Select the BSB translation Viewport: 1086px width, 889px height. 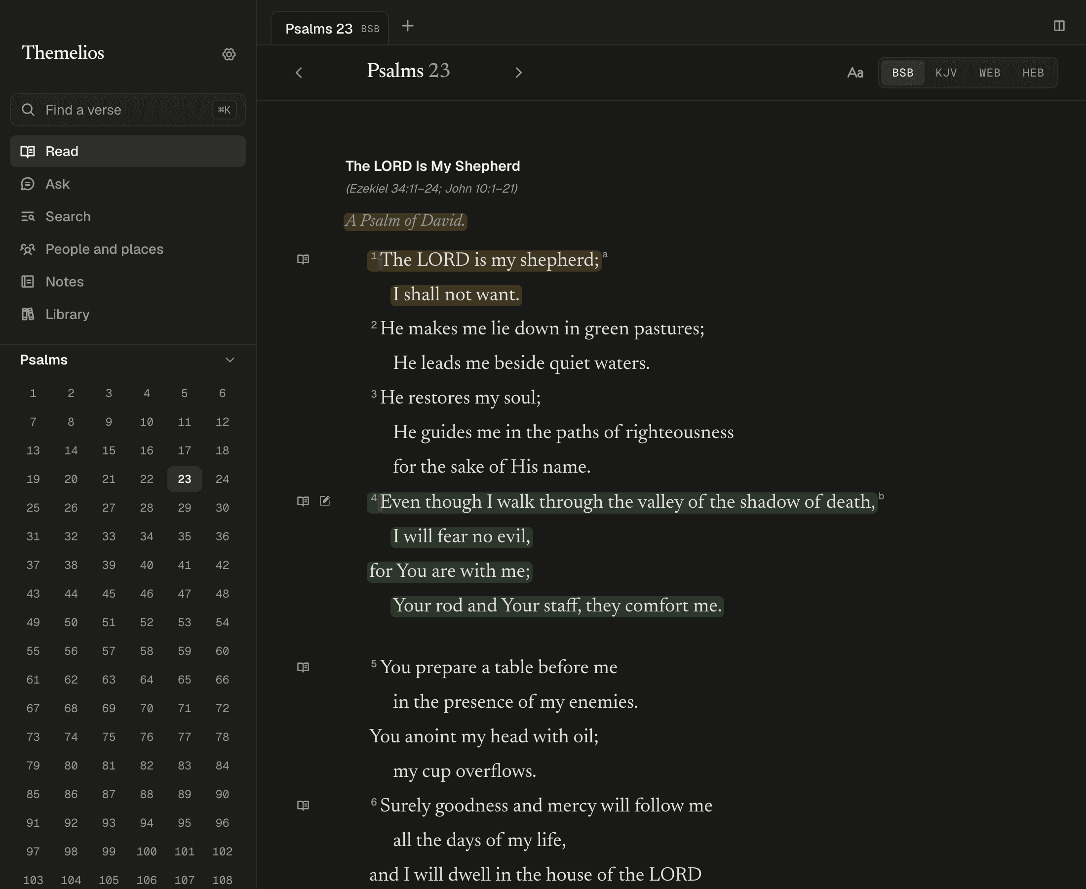tap(903, 73)
